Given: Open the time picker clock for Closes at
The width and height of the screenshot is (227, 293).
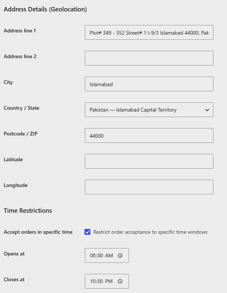Looking at the screenshot, I should [120, 281].
